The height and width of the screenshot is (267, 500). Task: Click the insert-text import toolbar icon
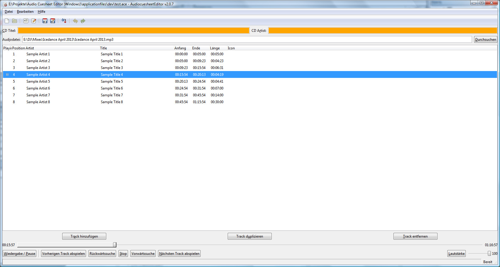pos(26,21)
